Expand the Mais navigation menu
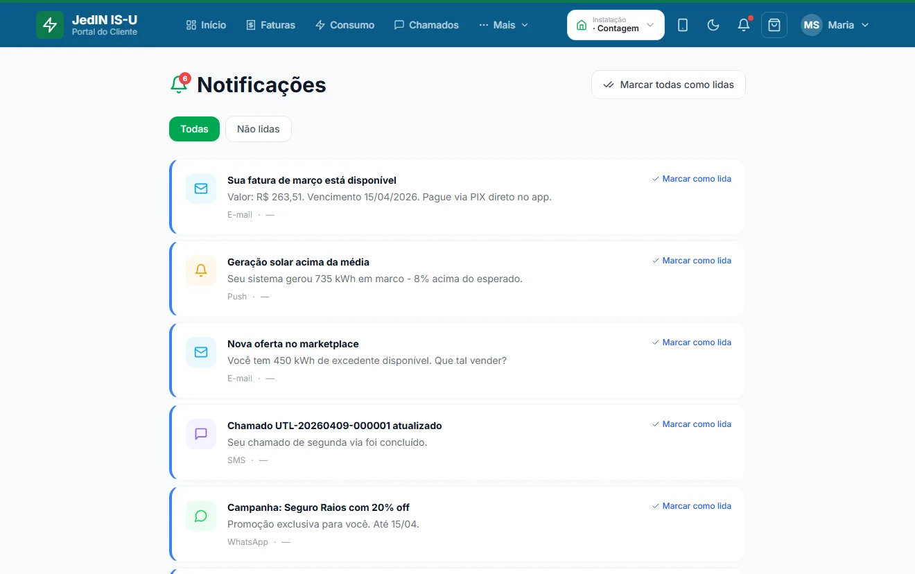Image resolution: width=915 pixels, height=574 pixels. tap(503, 25)
